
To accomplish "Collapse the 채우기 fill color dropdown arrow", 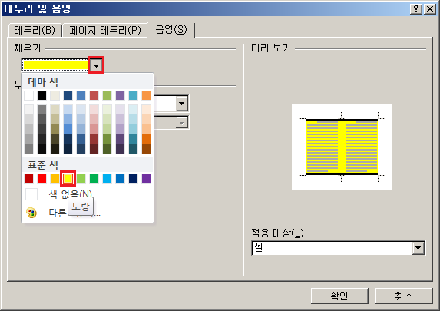I will (96, 65).
